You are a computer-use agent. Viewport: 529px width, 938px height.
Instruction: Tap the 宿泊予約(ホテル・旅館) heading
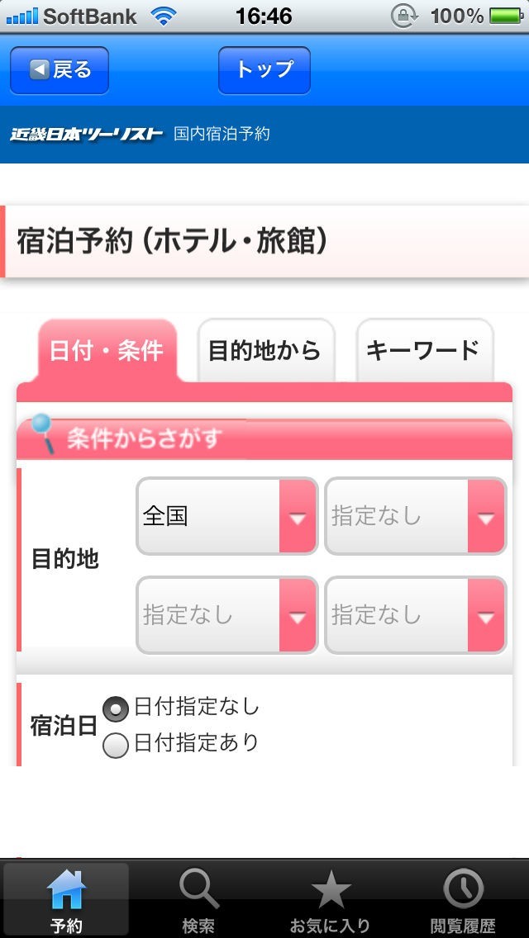coord(172,242)
